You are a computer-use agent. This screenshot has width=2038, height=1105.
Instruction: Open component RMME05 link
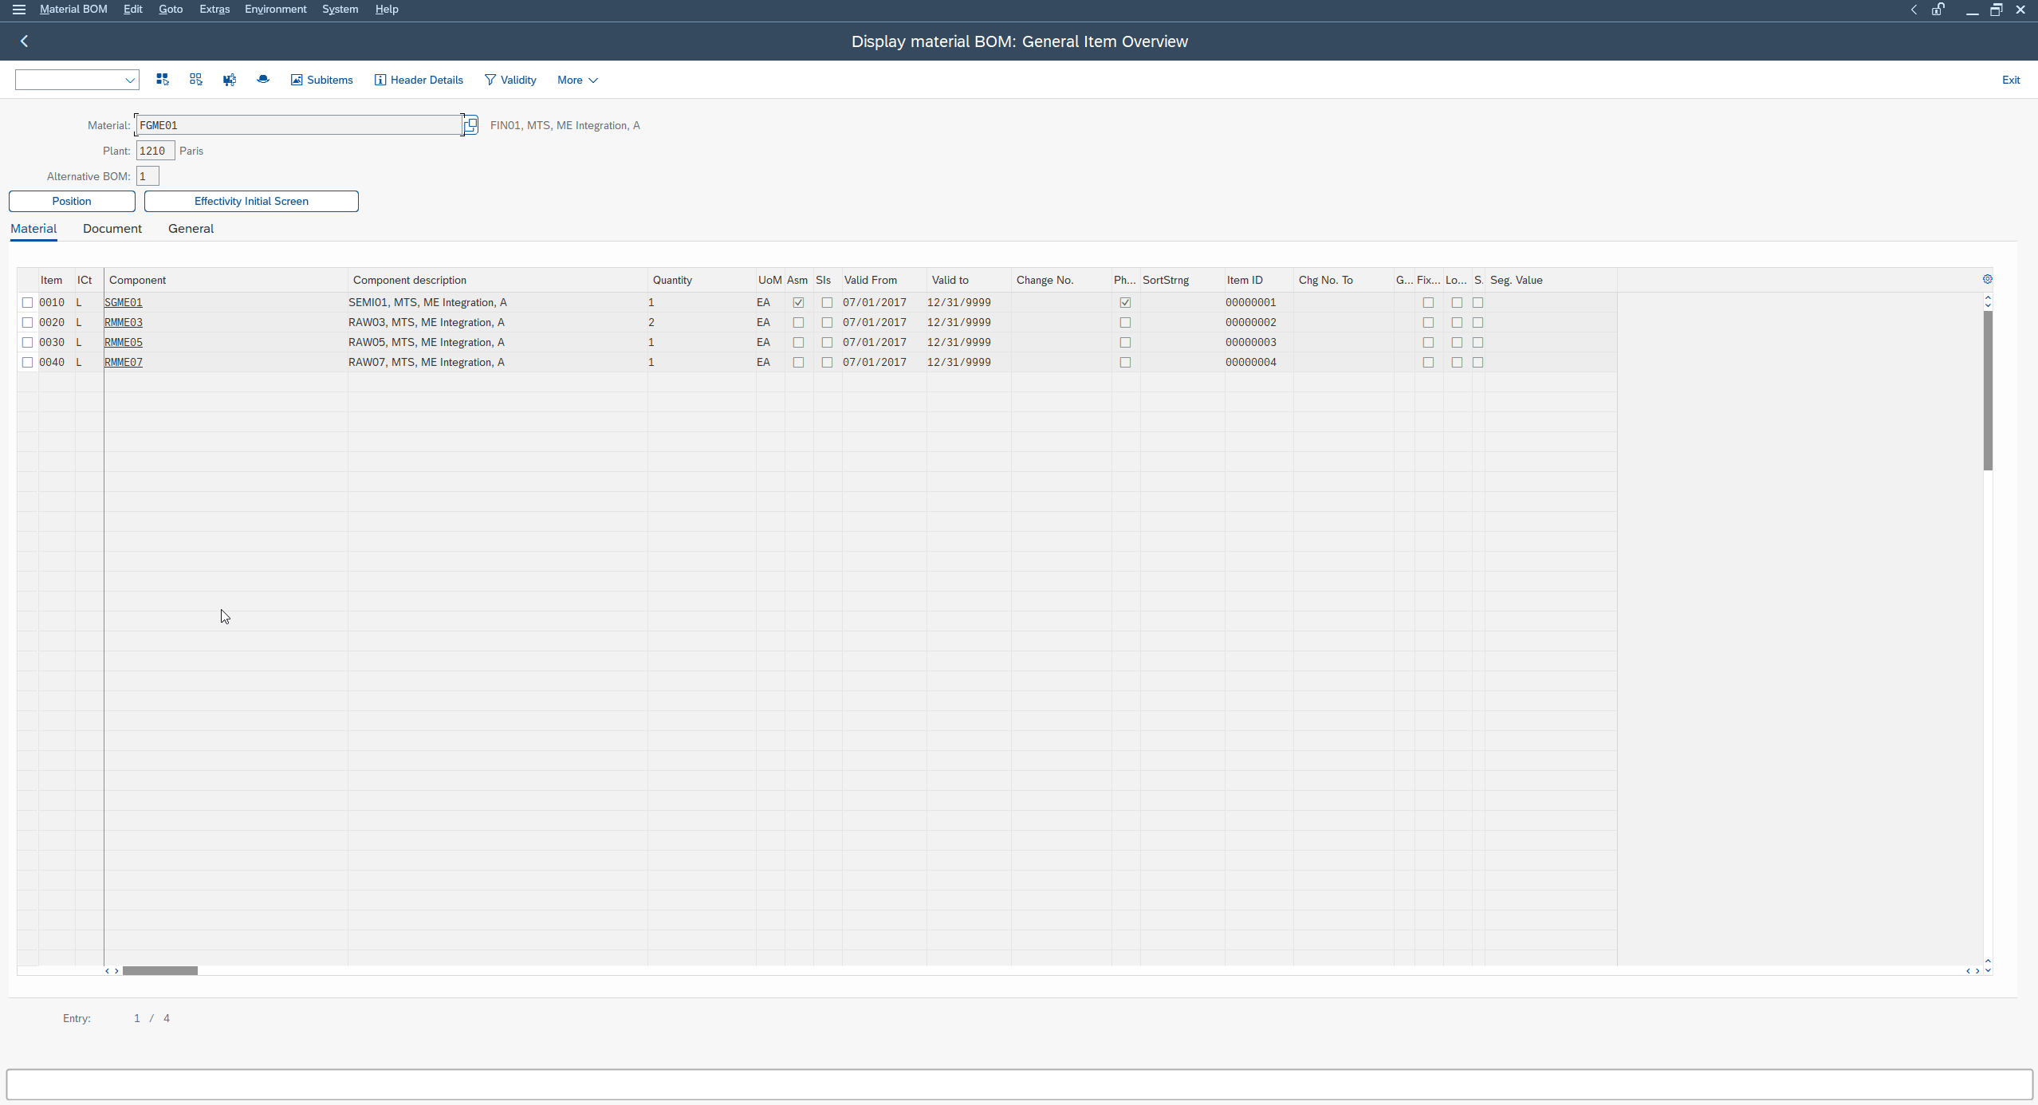pos(124,342)
